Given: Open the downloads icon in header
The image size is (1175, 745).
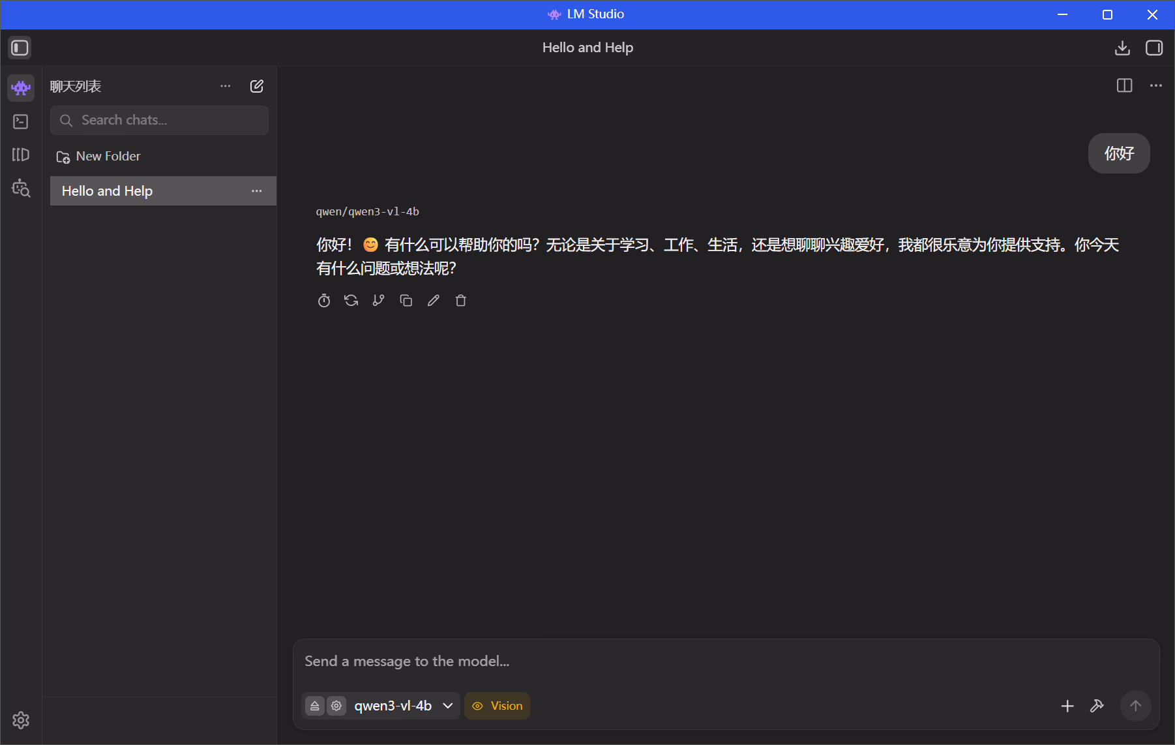Looking at the screenshot, I should pyautogui.click(x=1122, y=48).
